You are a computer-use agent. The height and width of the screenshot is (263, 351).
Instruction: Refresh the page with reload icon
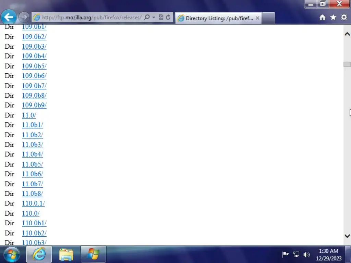168,17
